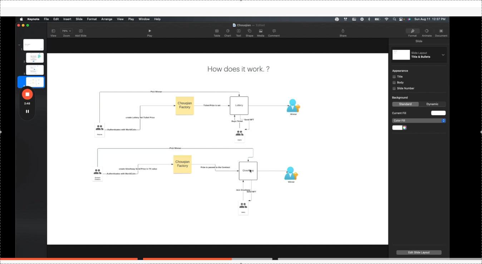
Task: Select the bottom Chouqian Factory sticky note
Action: (x=182, y=164)
